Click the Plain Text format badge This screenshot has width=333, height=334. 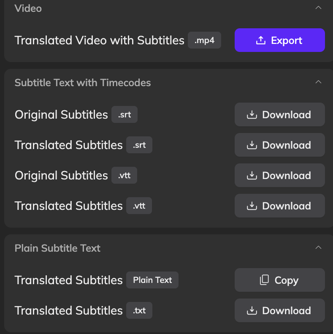tap(152, 280)
